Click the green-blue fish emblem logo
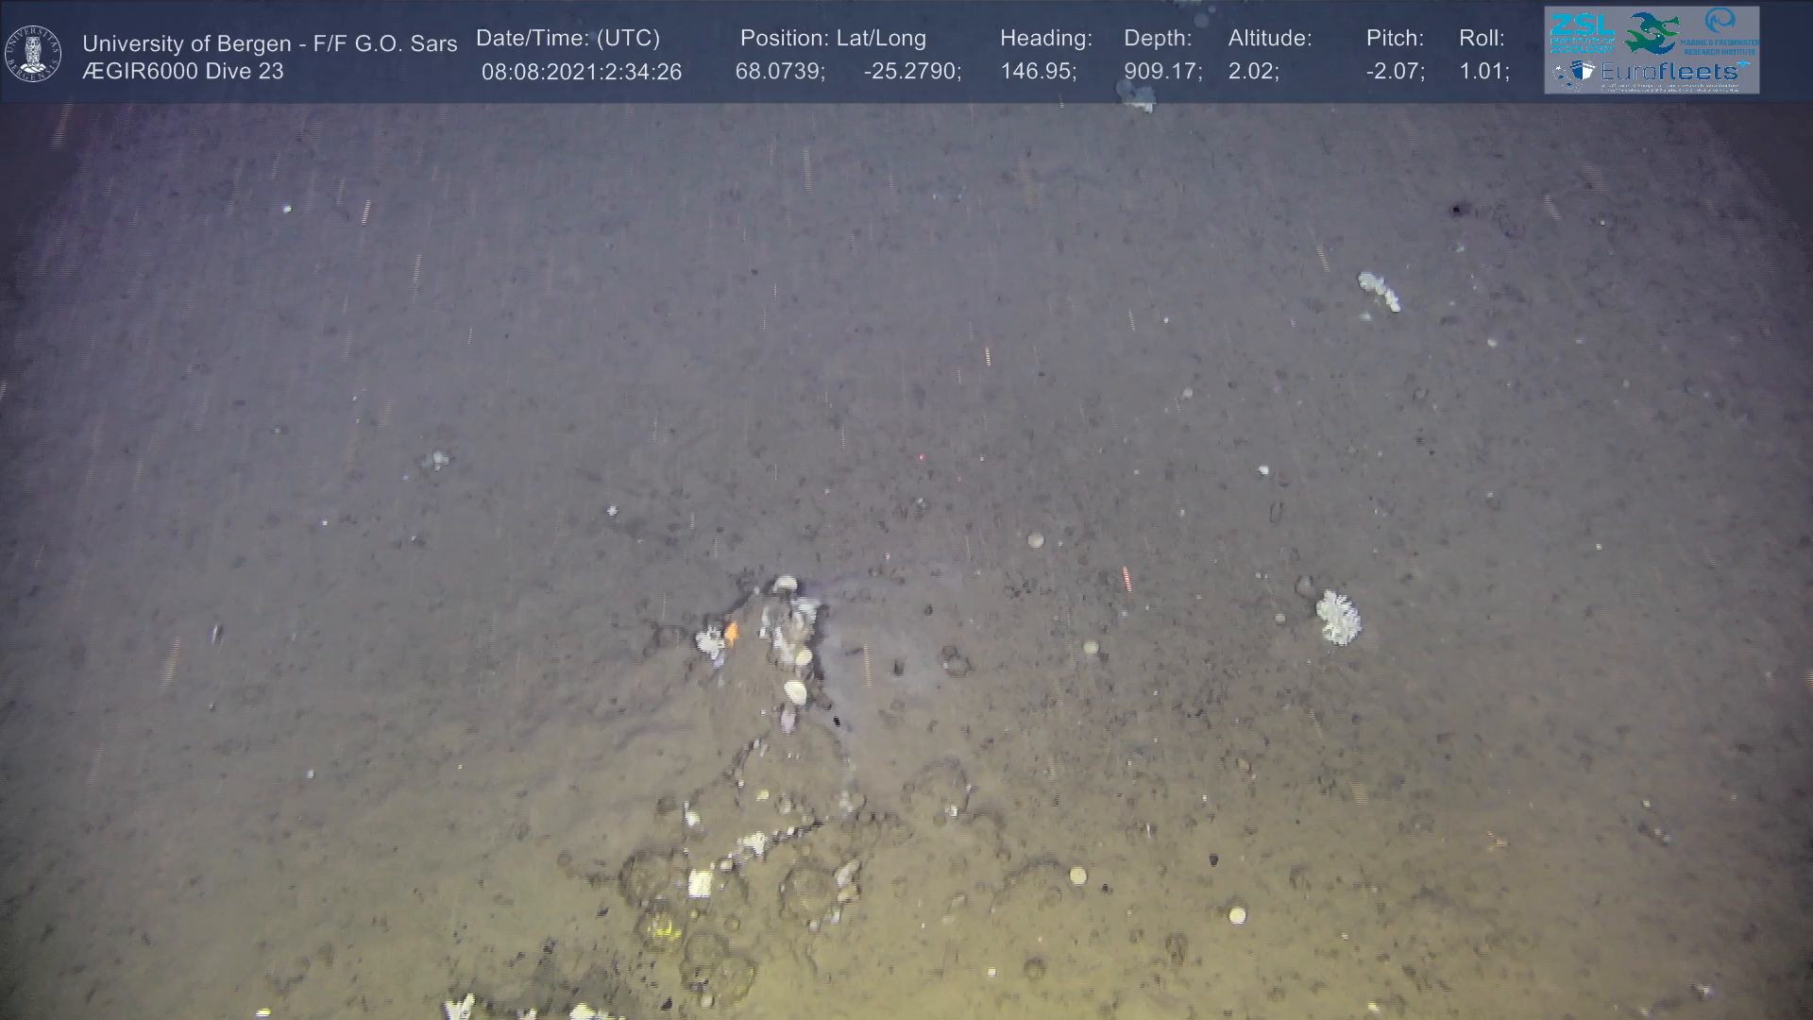 [1652, 33]
